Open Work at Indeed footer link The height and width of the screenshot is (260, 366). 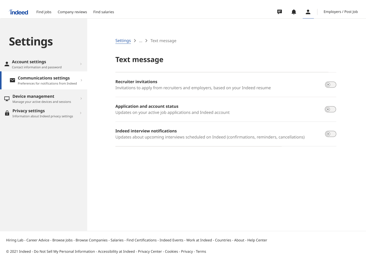point(199,240)
